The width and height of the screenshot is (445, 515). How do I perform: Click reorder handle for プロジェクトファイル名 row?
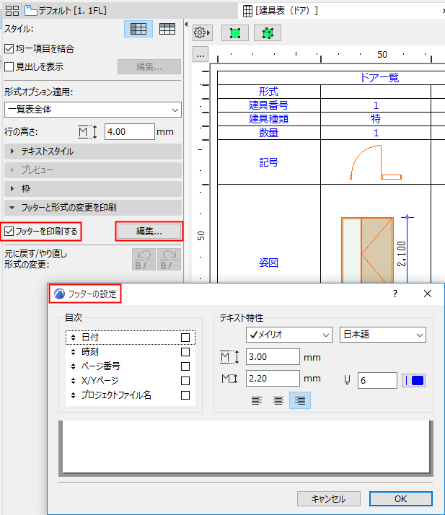point(74,395)
